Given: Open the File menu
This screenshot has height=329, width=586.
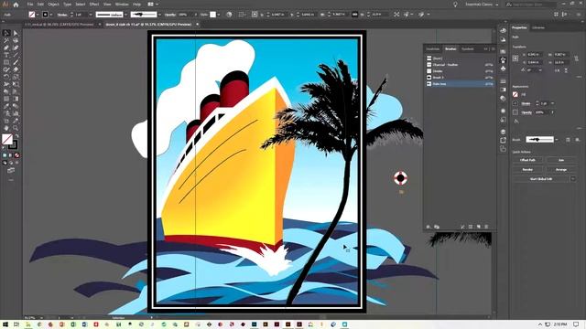Looking at the screenshot, I should [x=30, y=5].
